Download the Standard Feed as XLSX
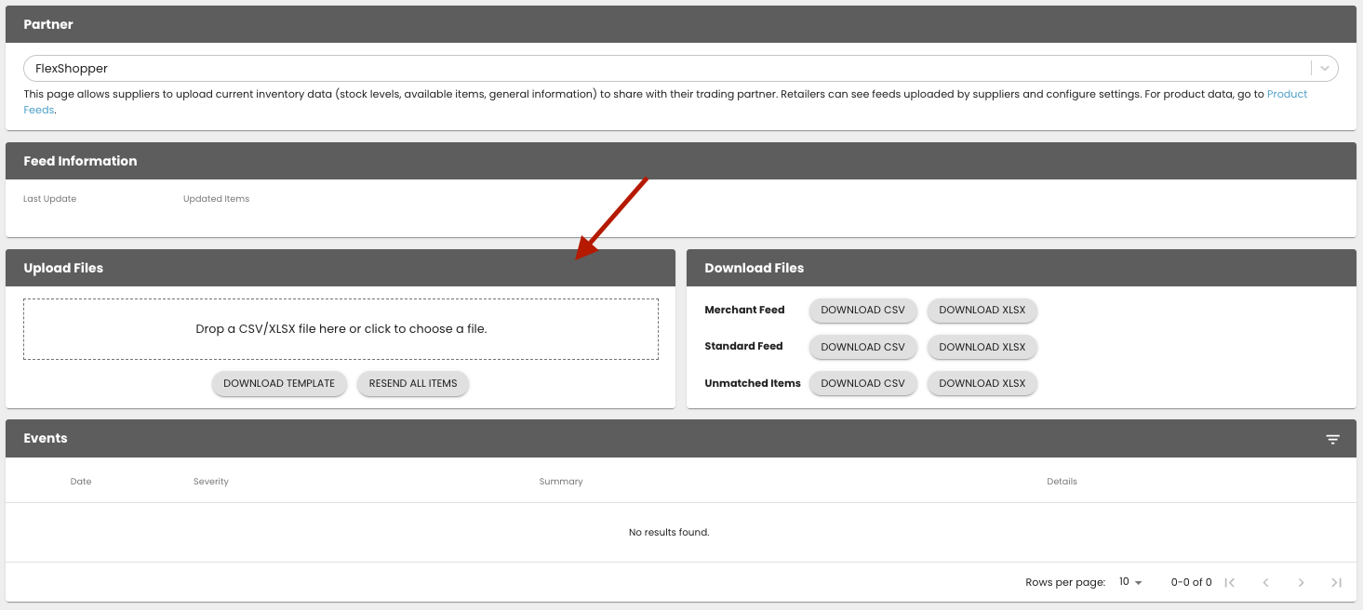 982,347
